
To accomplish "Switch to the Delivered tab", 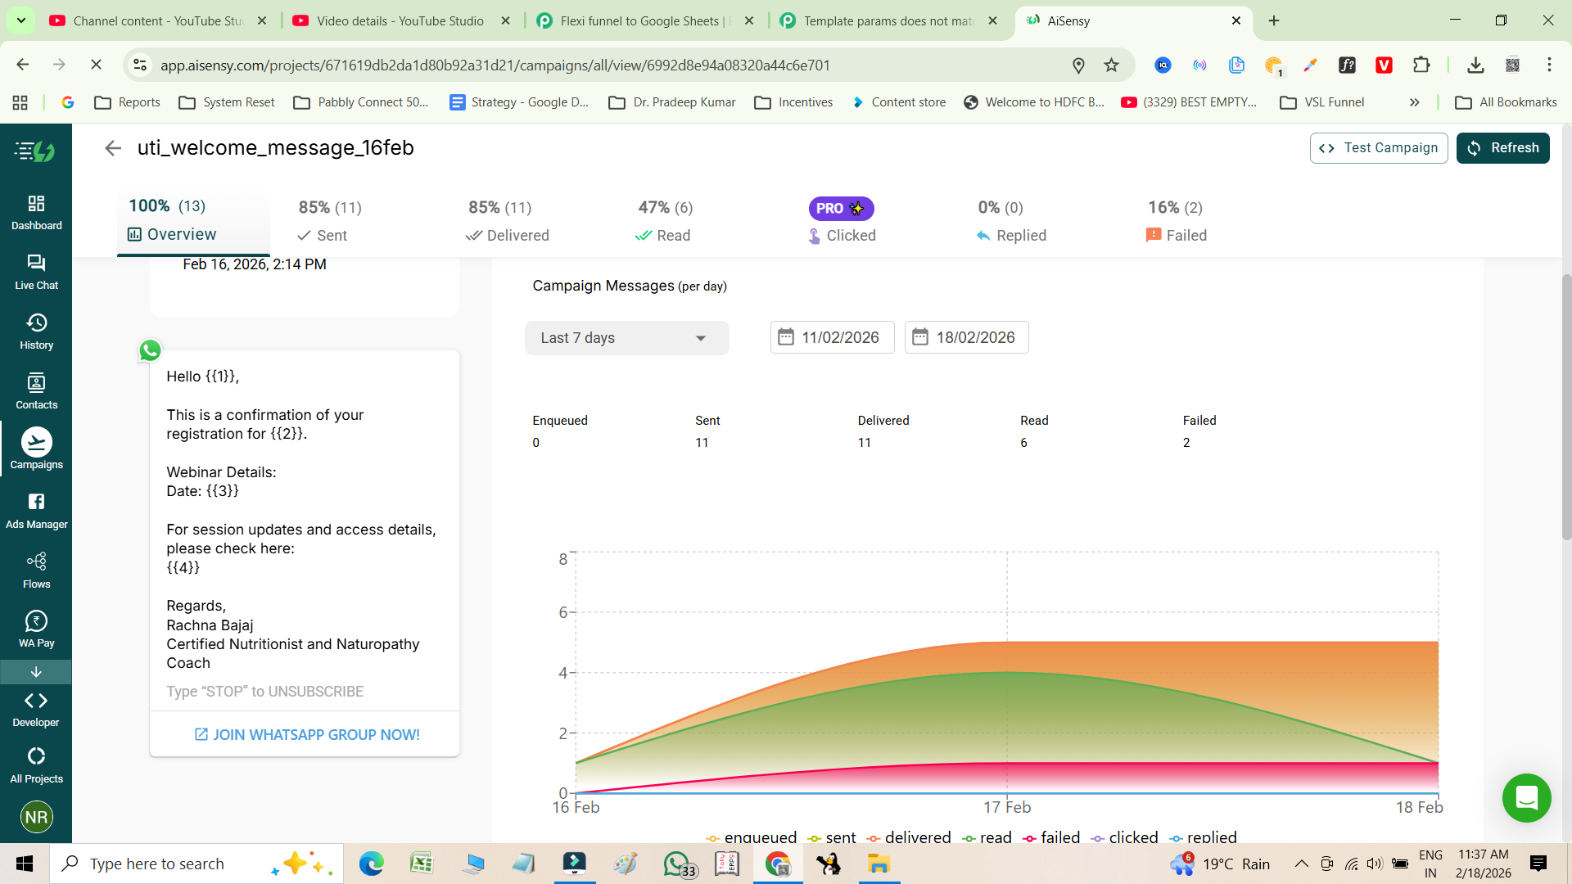I will 508,222.
